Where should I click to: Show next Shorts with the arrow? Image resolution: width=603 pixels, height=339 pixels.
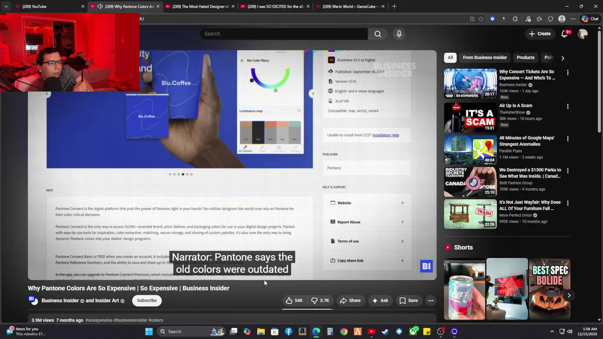[569, 296]
